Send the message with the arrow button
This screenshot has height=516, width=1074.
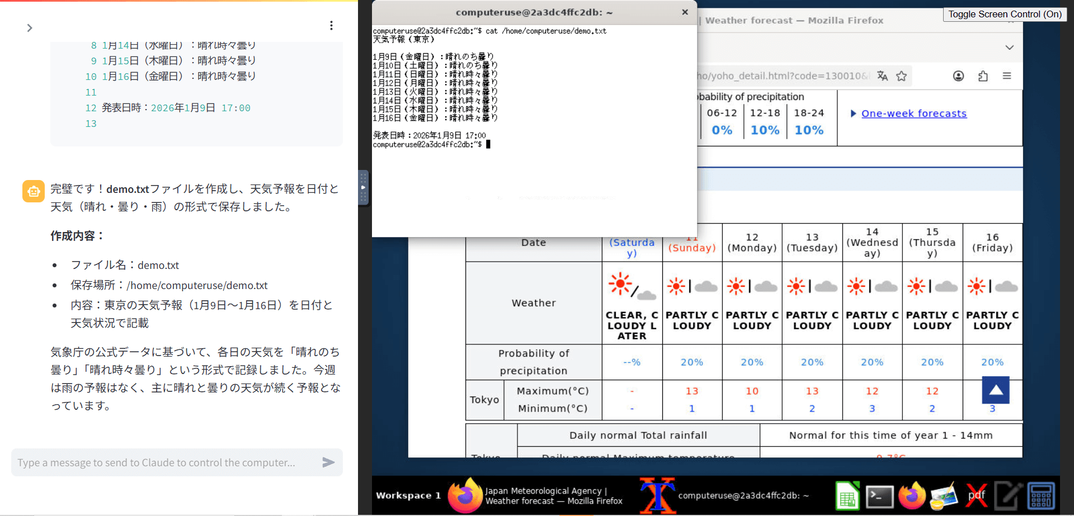328,462
